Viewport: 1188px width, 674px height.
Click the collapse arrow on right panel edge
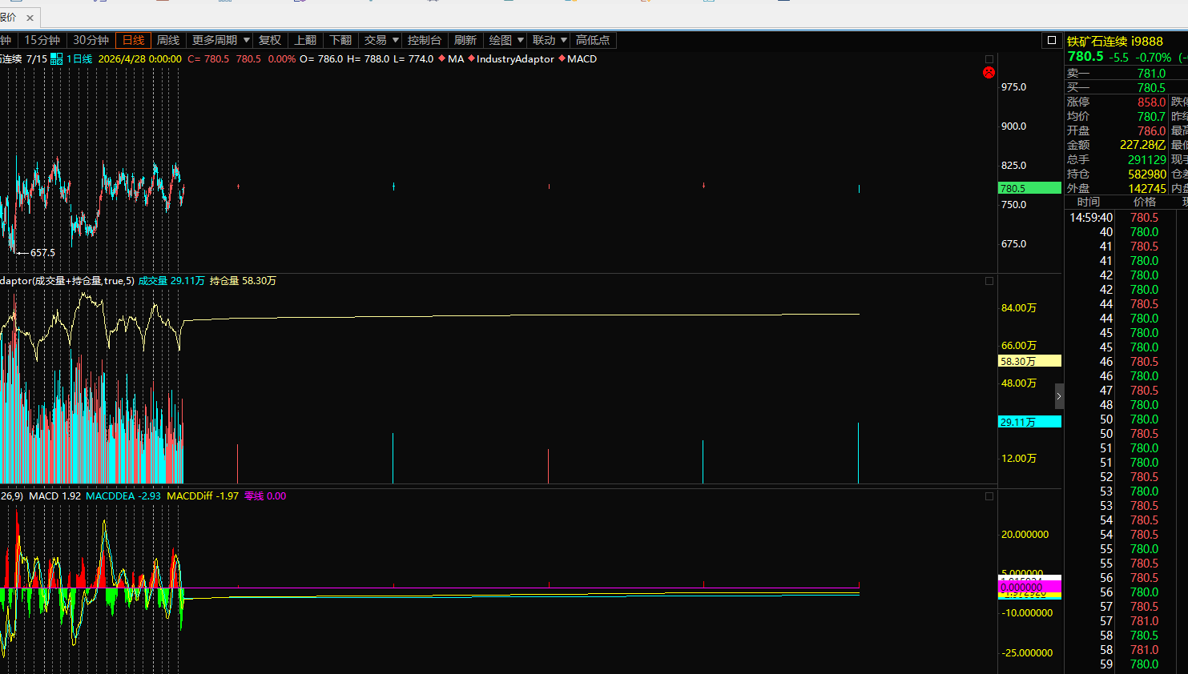tap(1058, 396)
